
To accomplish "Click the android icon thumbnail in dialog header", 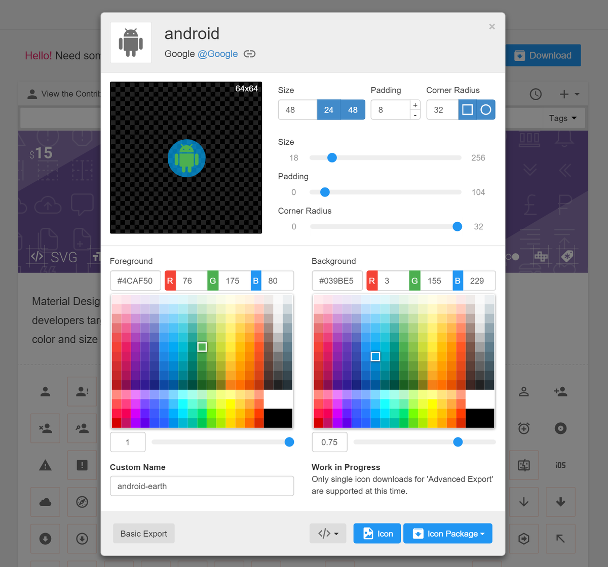I will click(x=131, y=43).
